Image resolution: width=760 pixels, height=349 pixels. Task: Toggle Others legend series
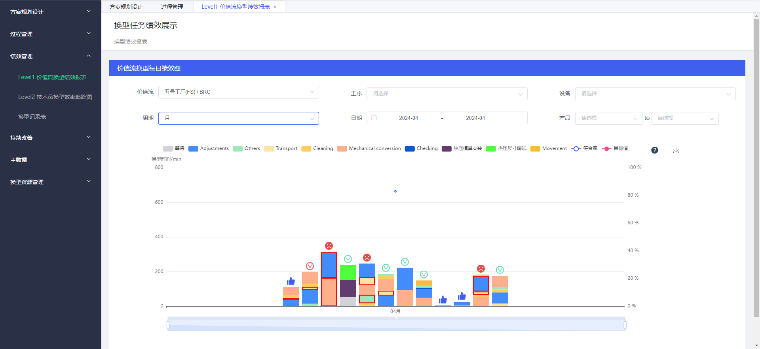pyautogui.click(x=246, y=148)
